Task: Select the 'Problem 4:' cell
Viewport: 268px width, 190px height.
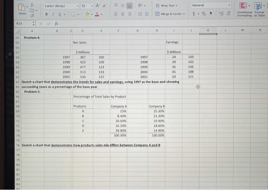Action: point(32,38)
